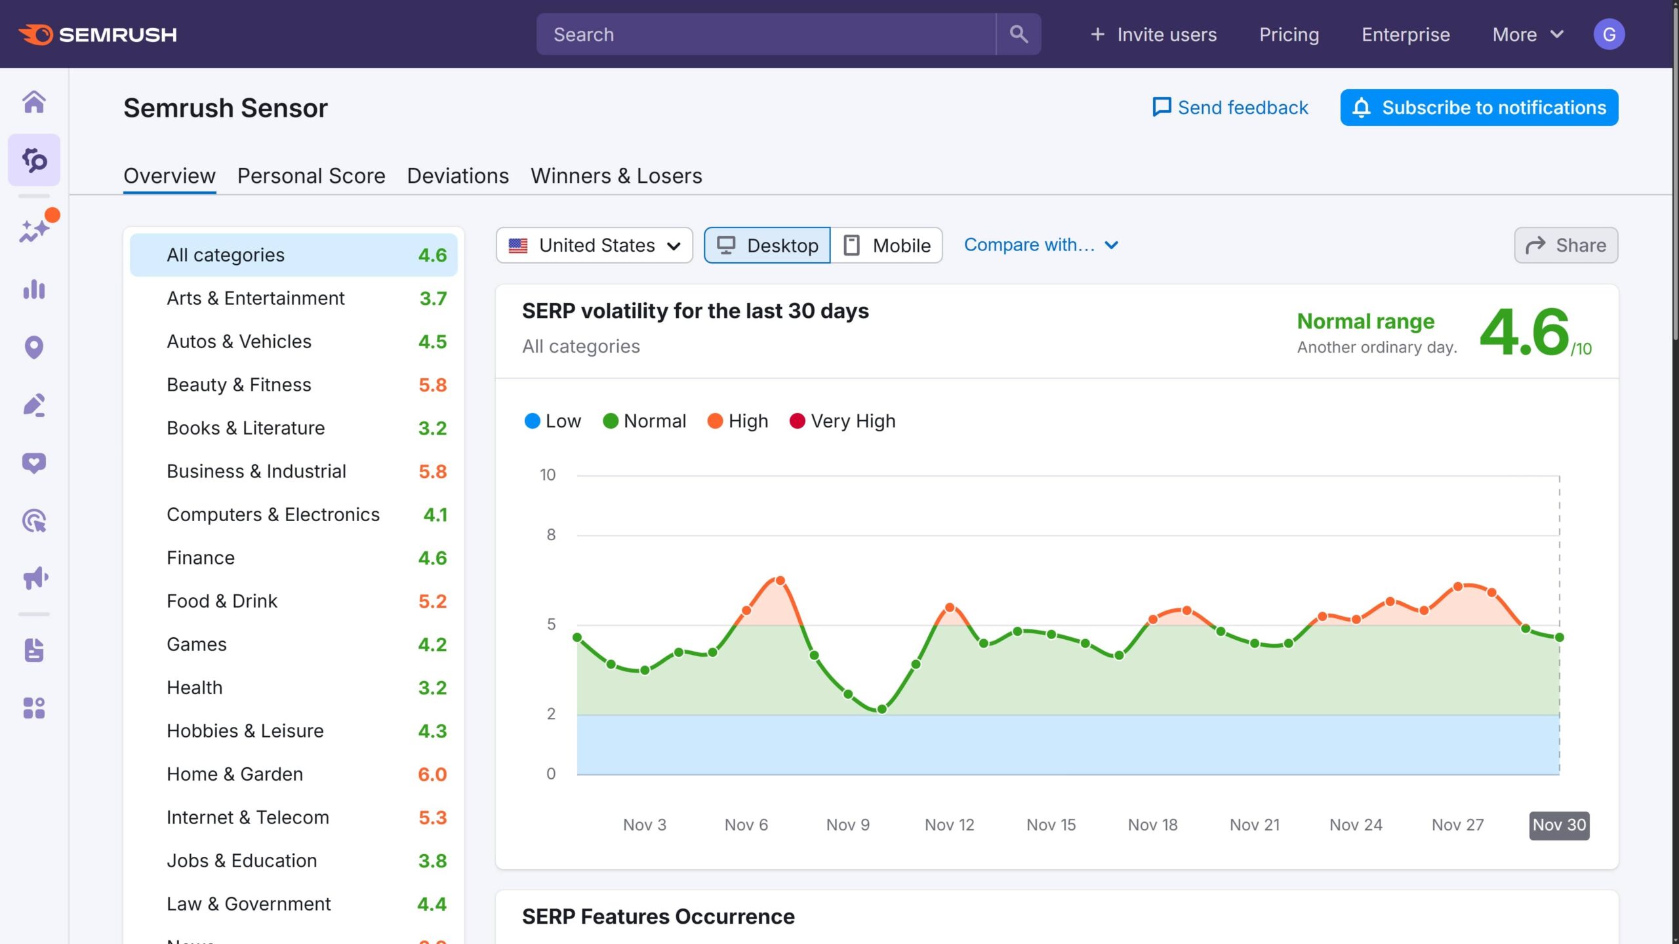Viewport: 1679px width, 944px height.
Task: Open the megaphone advertising sidebar icon
Action: pyautogui.click(x=34, y=578)
